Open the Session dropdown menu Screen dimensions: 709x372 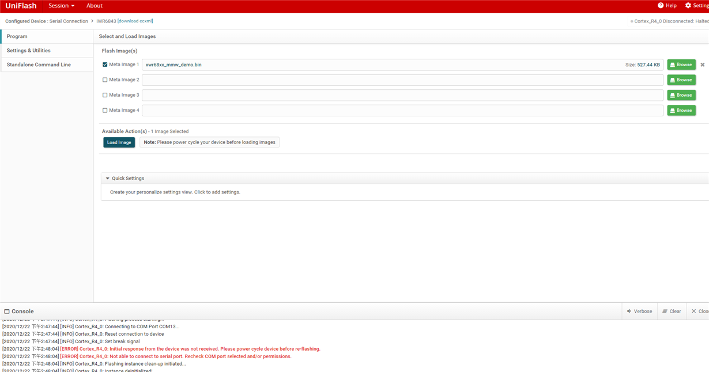[x=62, y=6]
